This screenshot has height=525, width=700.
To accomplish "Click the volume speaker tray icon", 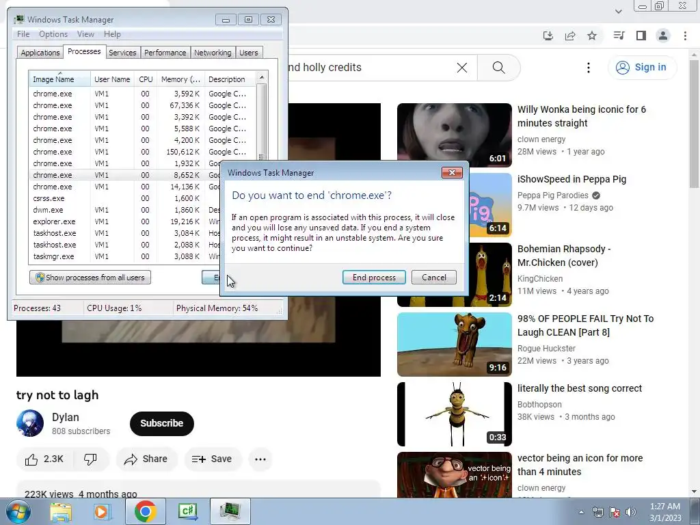I will [x=631, y=512].
